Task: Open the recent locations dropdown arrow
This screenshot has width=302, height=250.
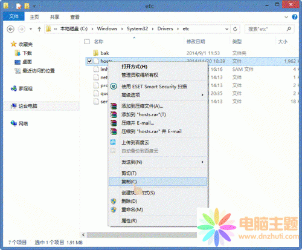Action: pos(31,29)
